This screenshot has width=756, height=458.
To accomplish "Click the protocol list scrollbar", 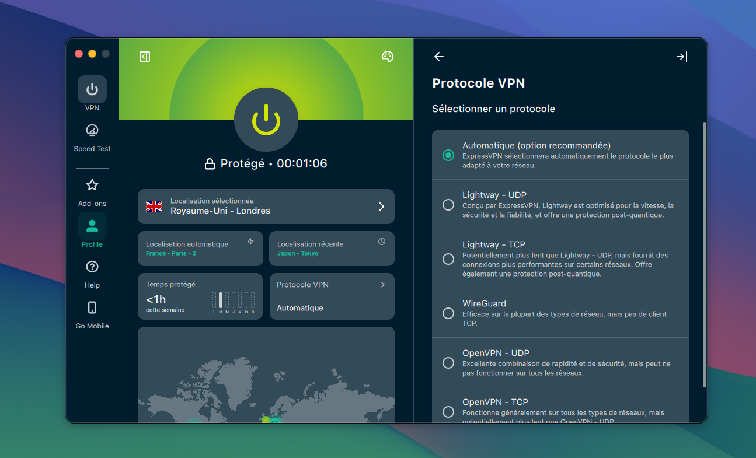I will (705, 254).
